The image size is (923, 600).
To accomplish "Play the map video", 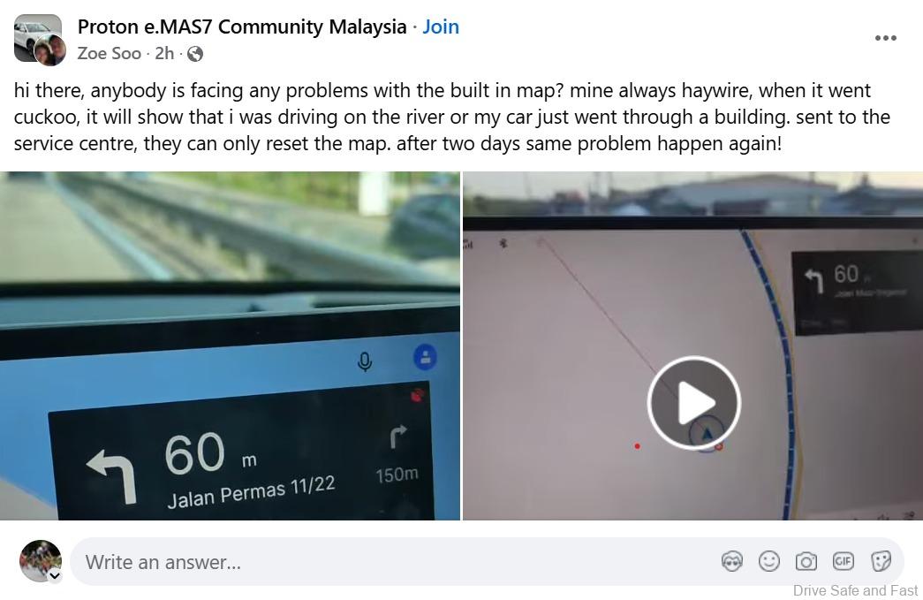I will [x=694, y=403].
